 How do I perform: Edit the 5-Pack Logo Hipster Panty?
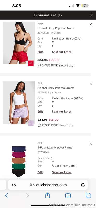point(40,172)
